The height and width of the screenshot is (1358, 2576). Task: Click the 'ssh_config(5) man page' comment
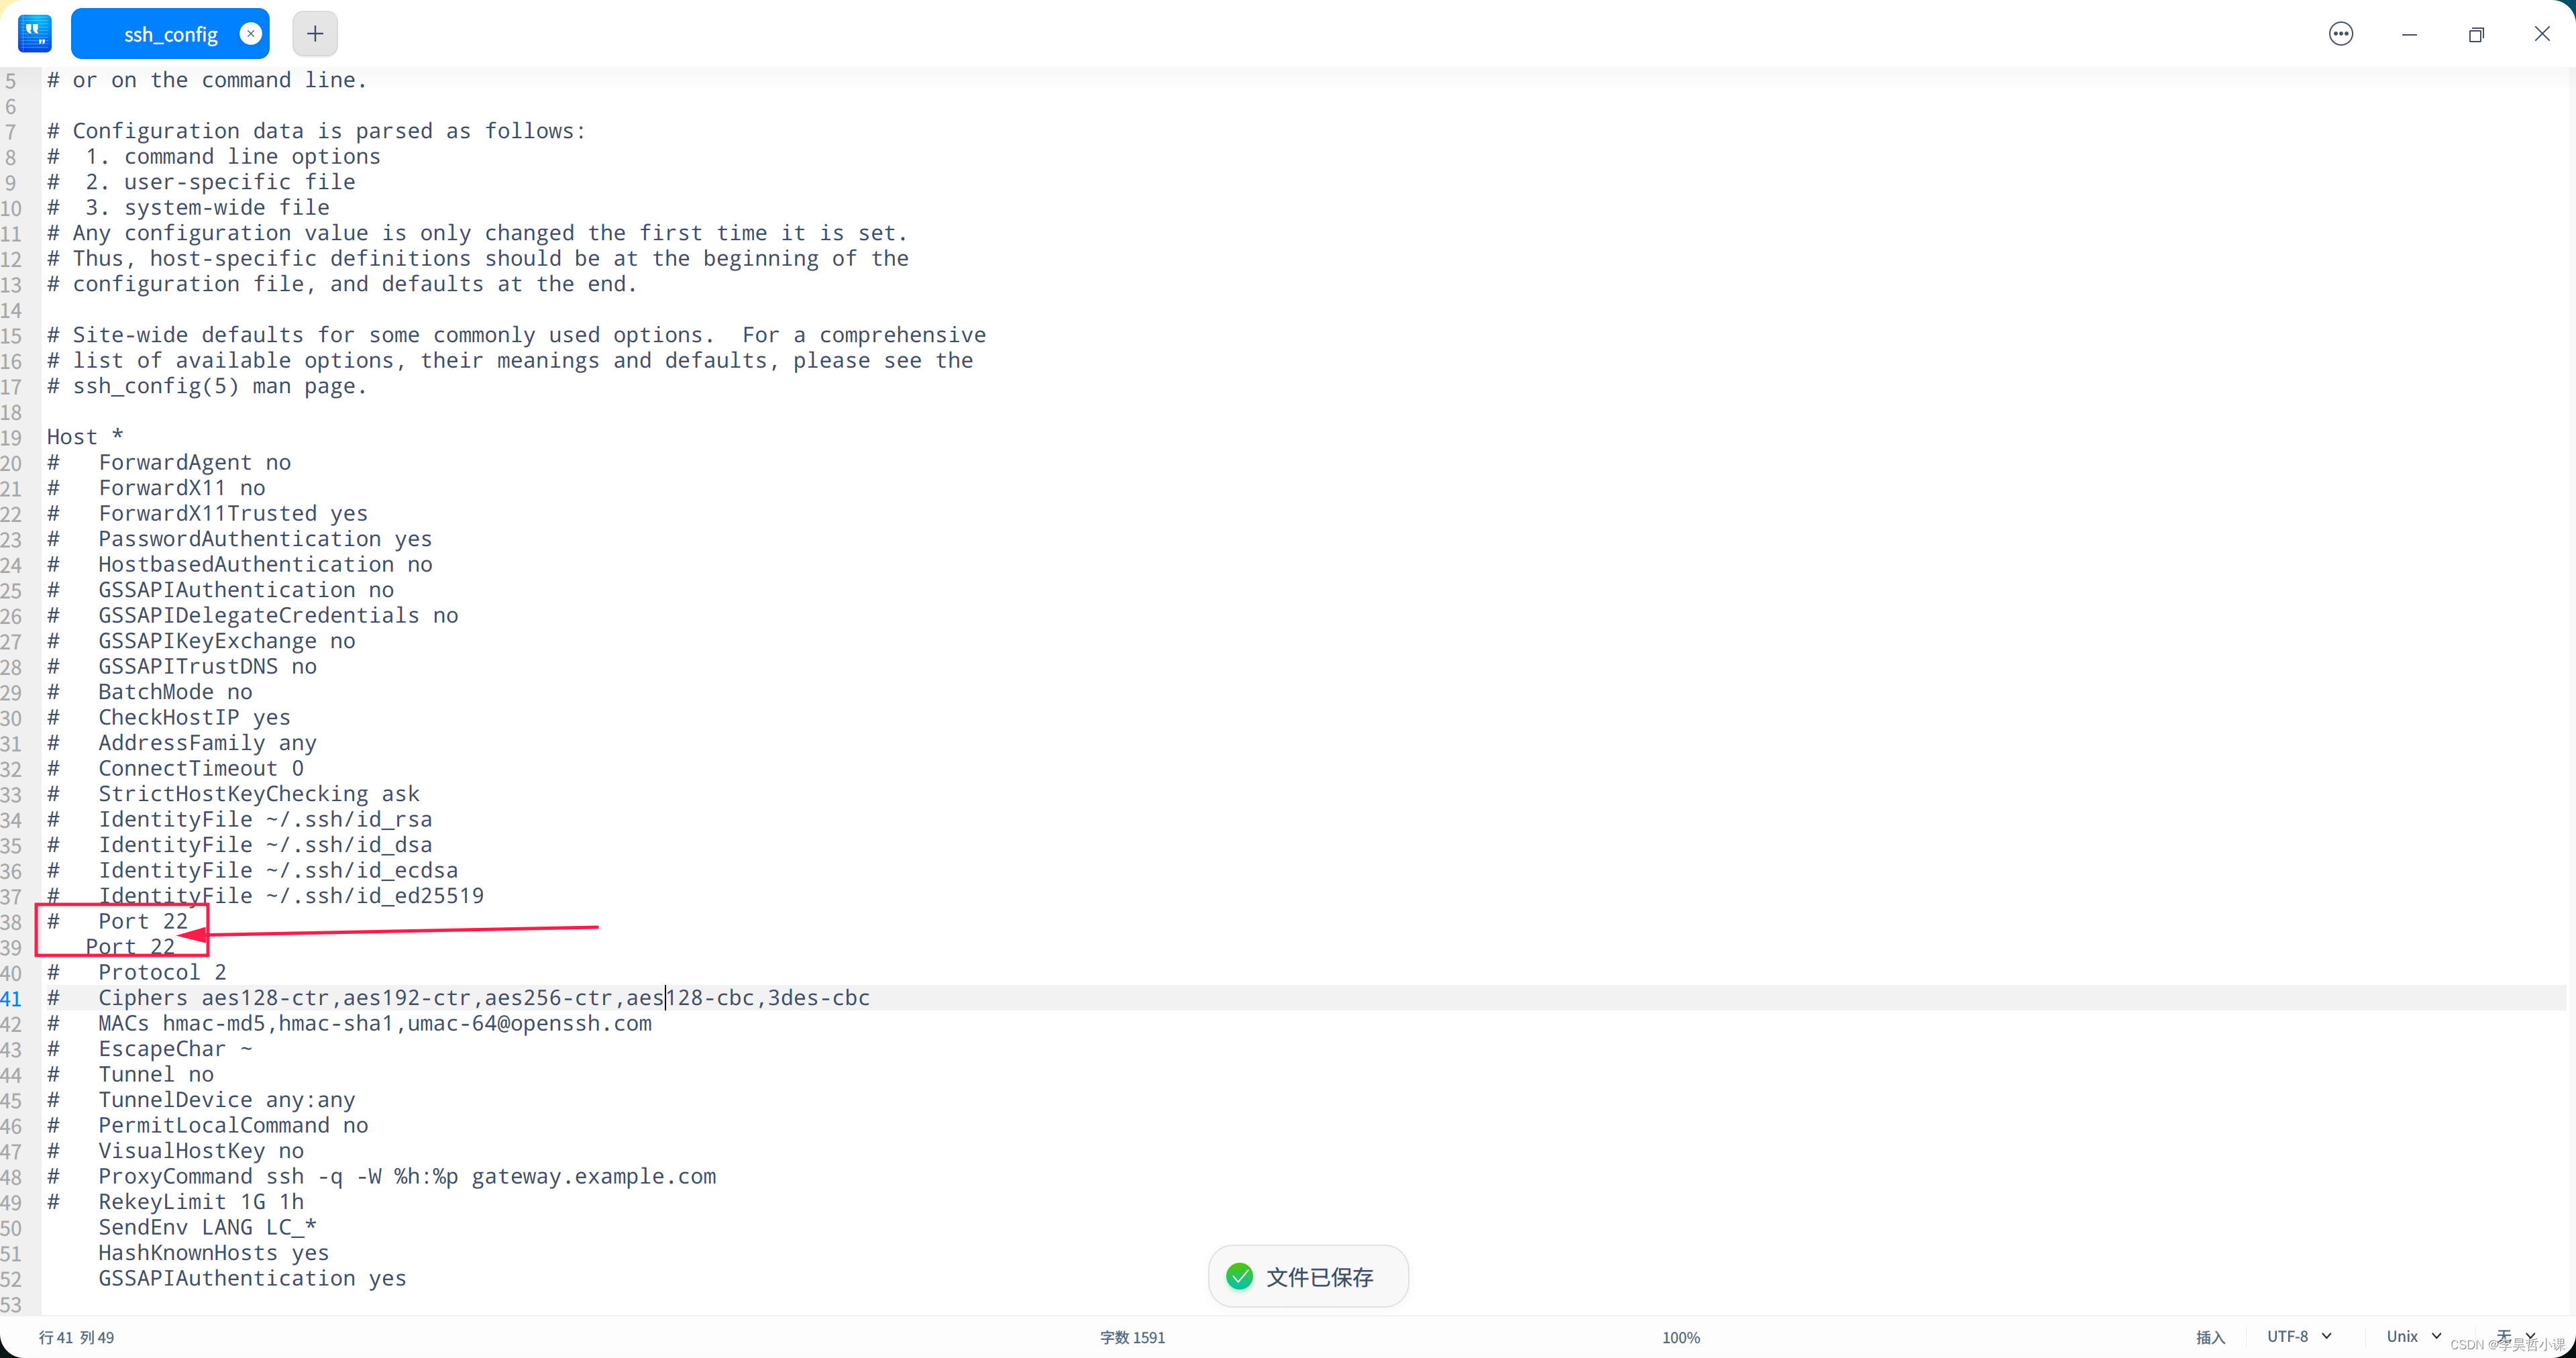207,386
